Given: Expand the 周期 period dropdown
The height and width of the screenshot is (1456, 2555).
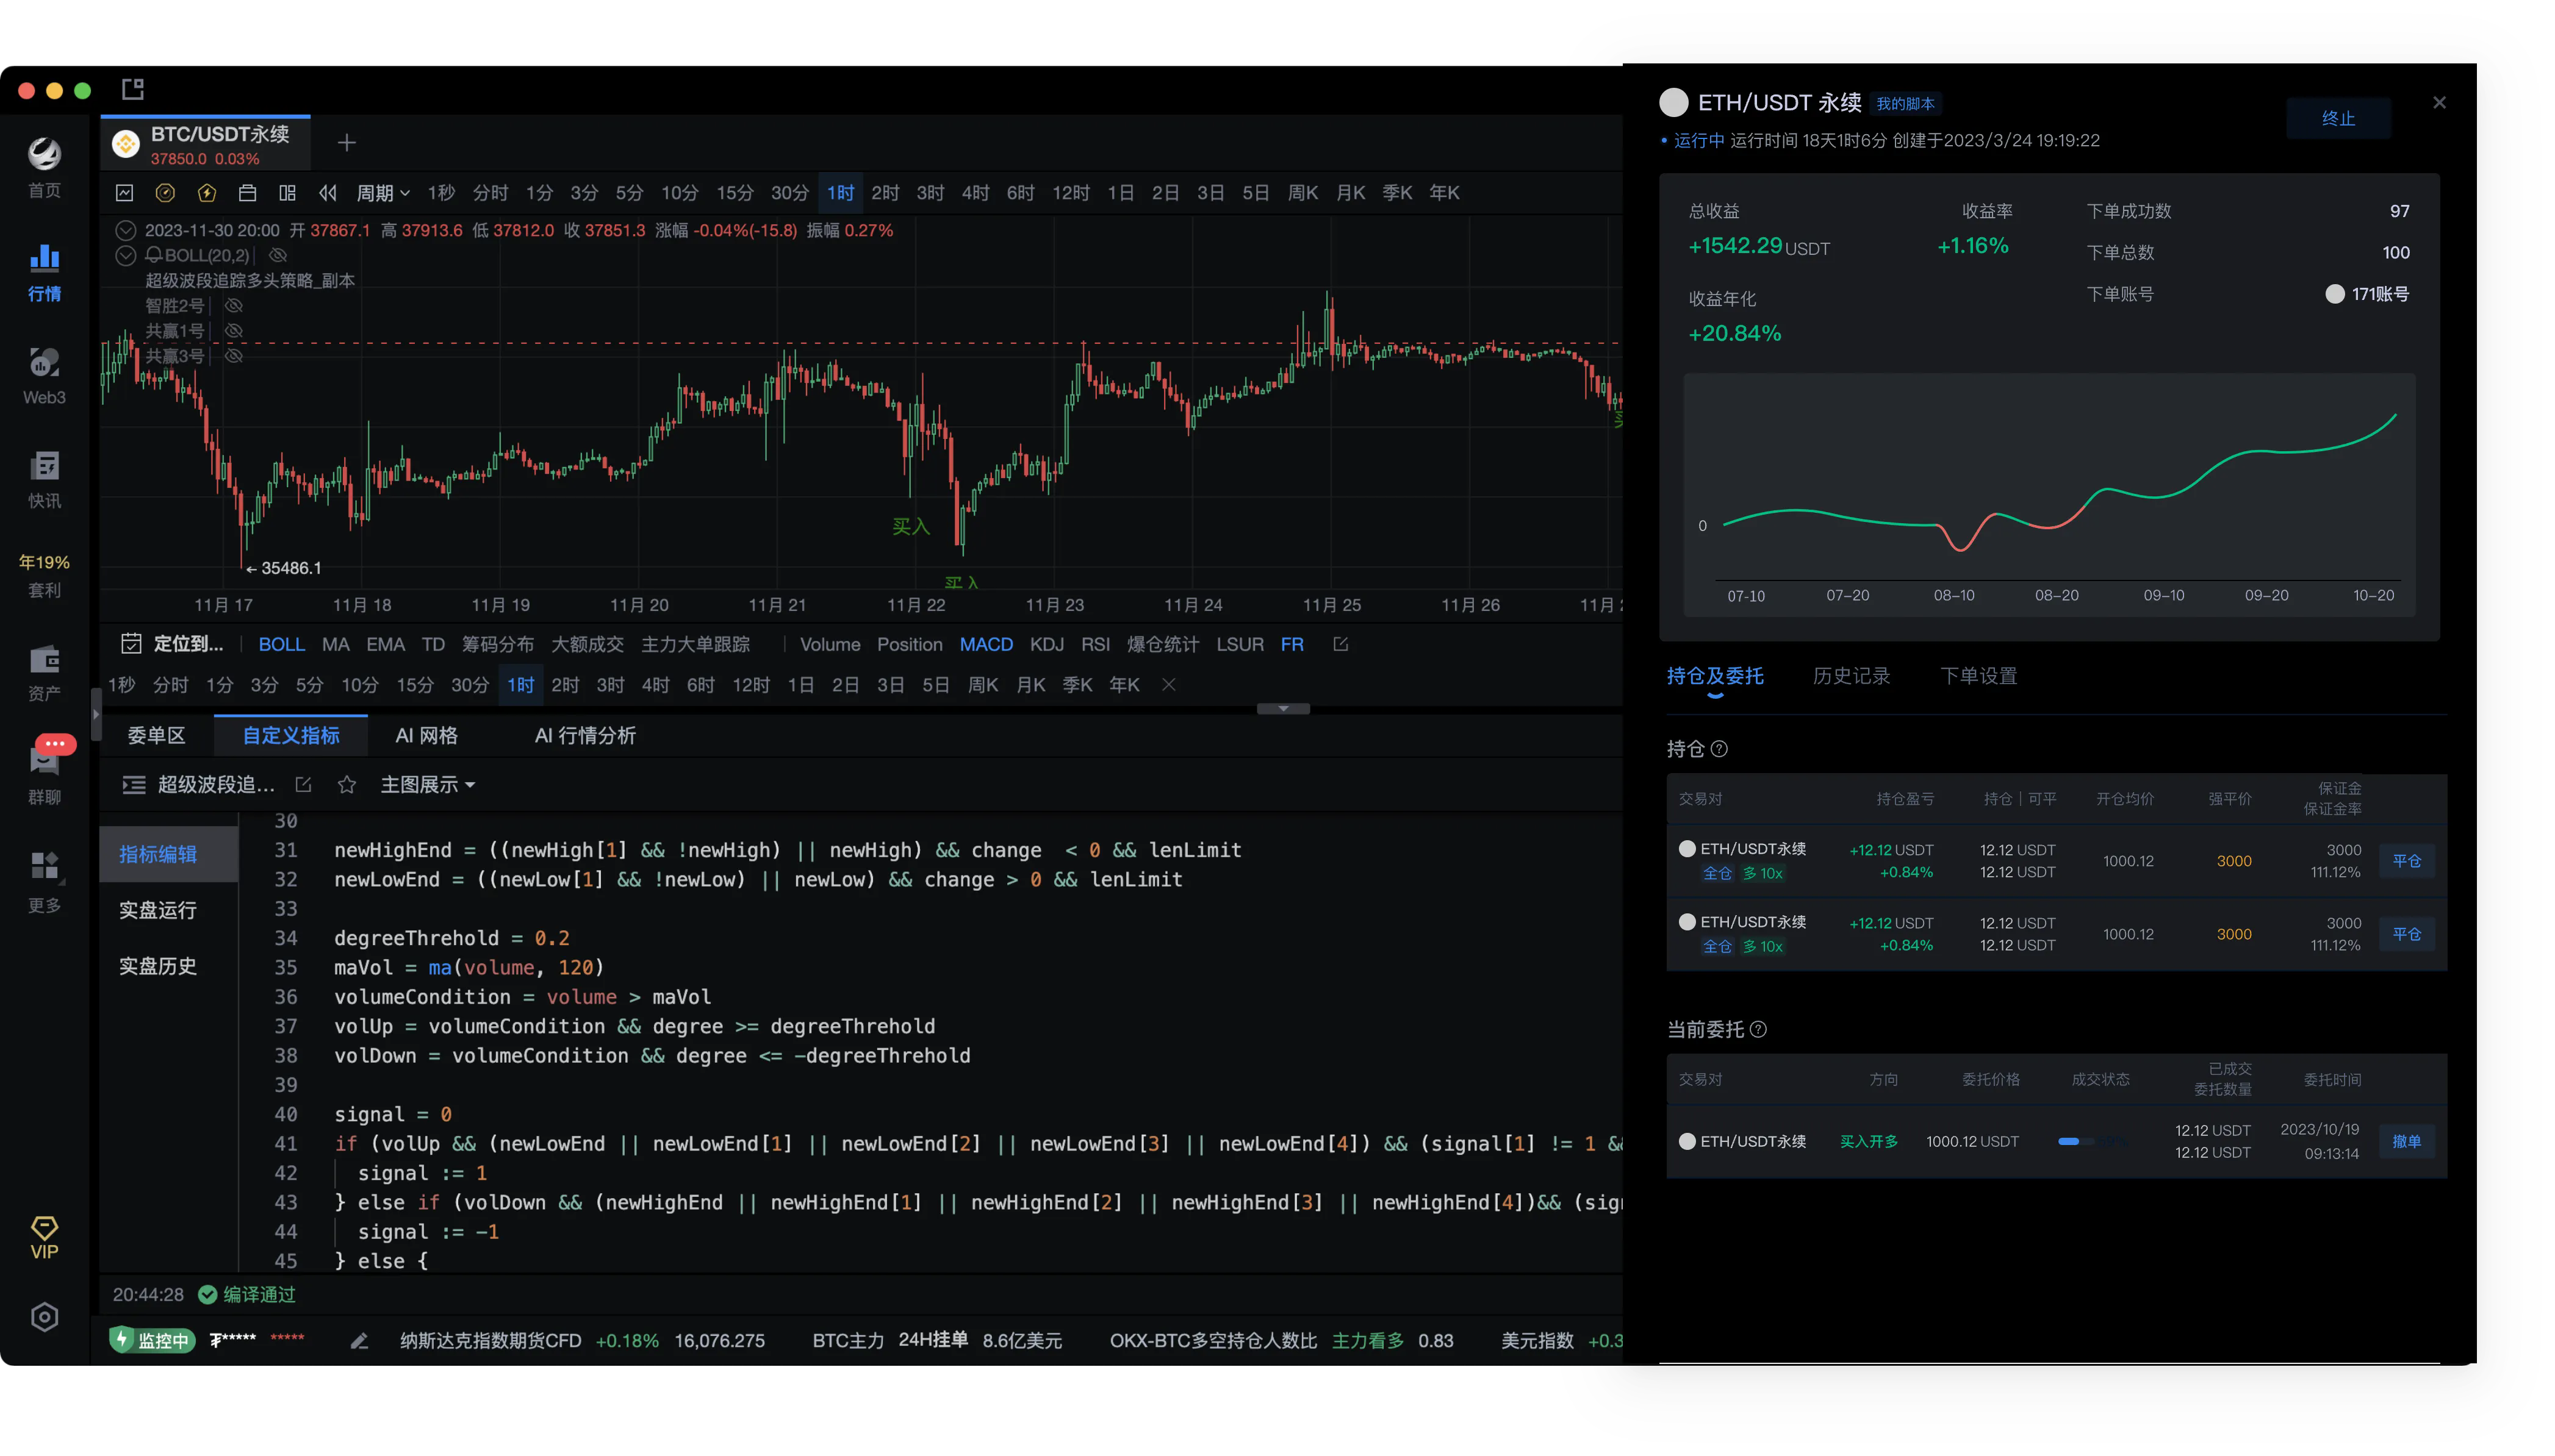Looking at the screenshot, I should (x=383, y=192).
